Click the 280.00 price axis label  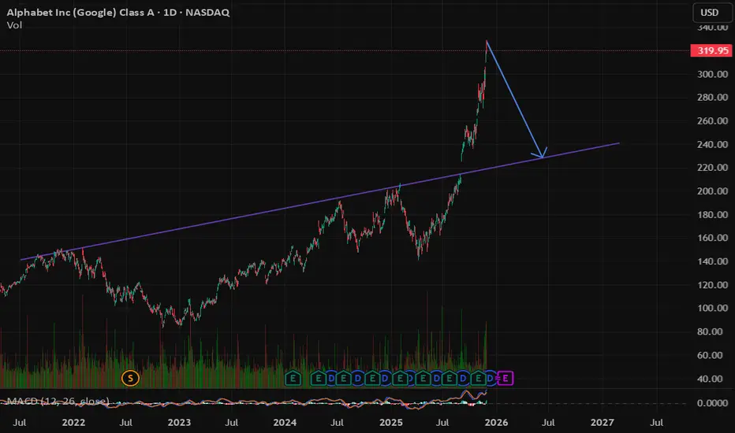coord(712,98)
